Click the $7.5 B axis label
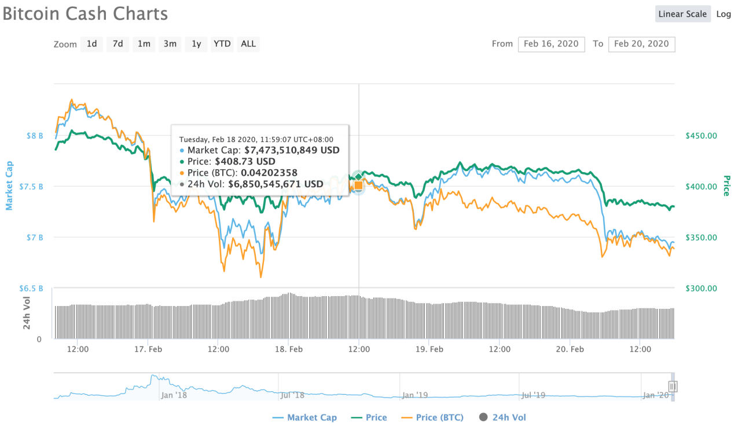The width and height of the screenshot is (734, 441). coord(32,187)
